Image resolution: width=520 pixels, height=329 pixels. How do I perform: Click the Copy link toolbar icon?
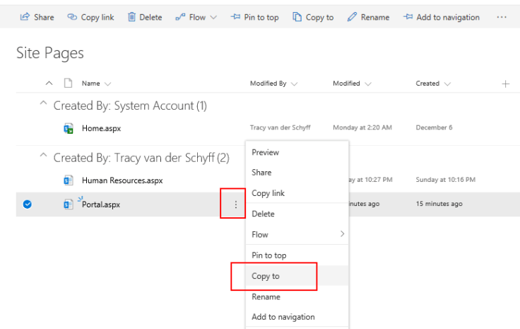pos(72,17)
